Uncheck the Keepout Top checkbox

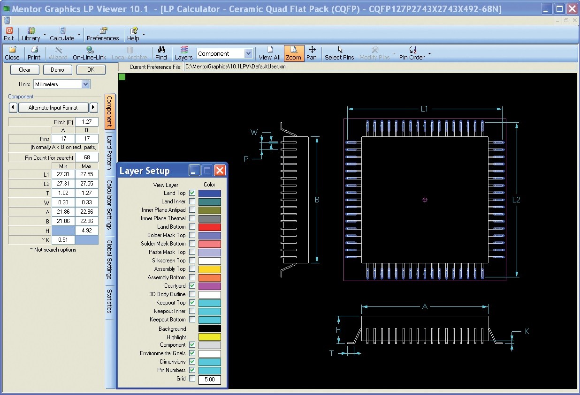(192, 303)
